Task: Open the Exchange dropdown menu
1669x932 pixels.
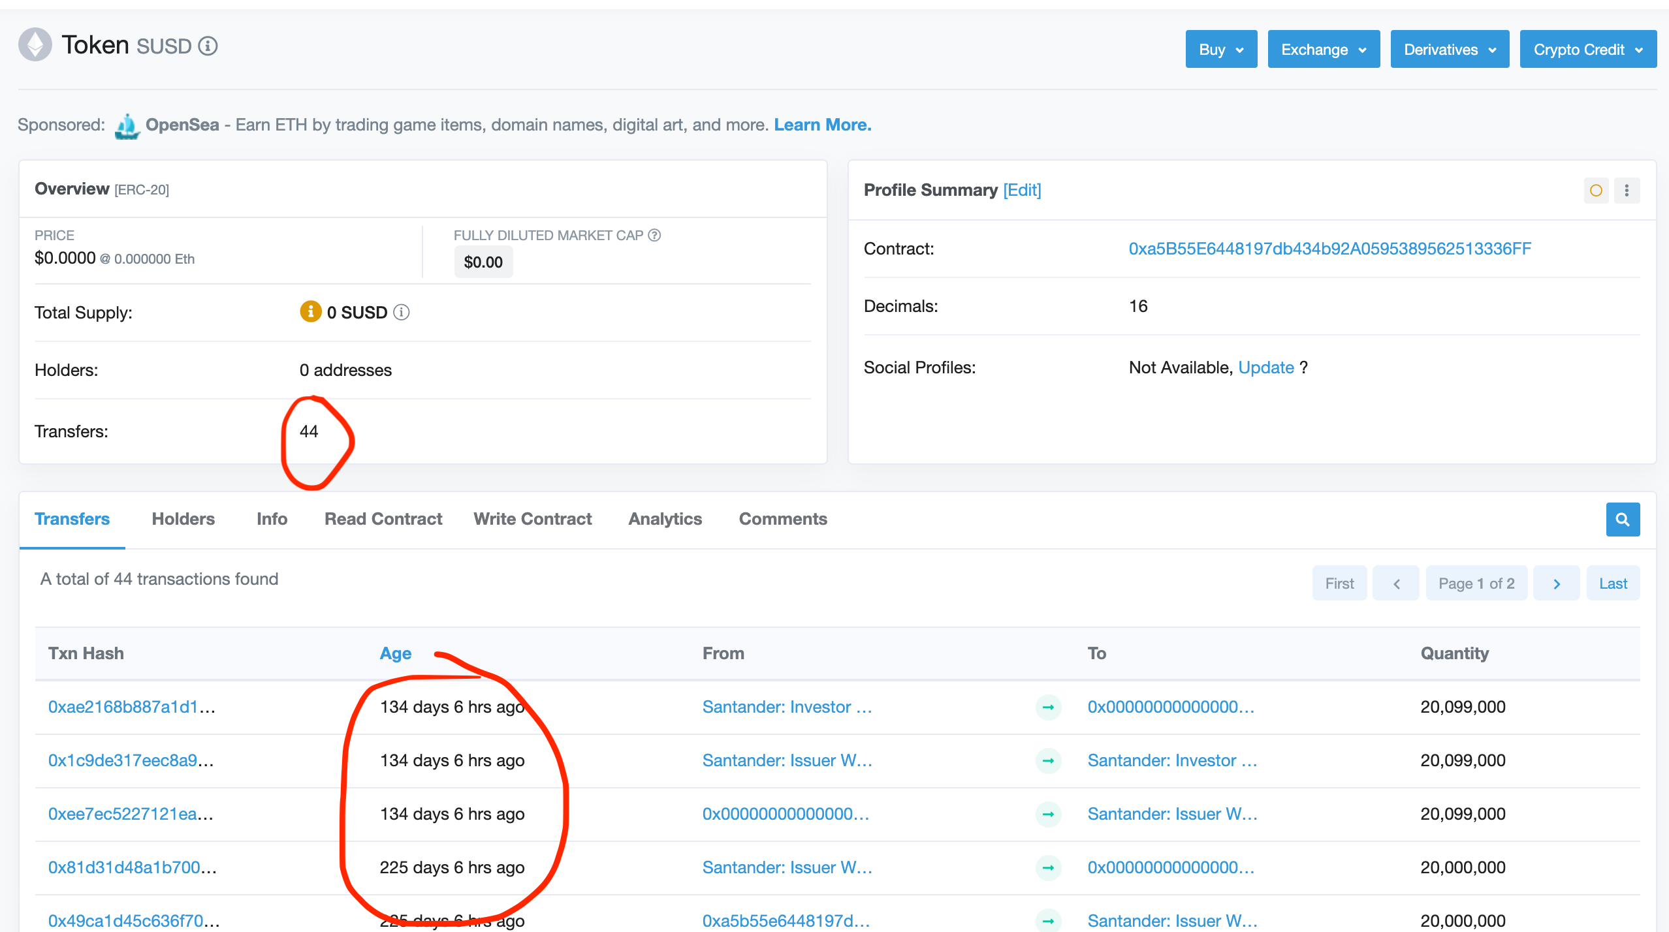Action: (x=1323, y=50)
